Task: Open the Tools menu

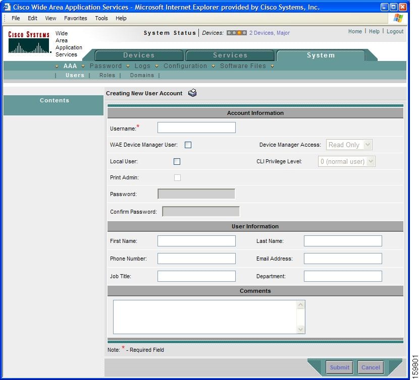Action: pos(101,18)
